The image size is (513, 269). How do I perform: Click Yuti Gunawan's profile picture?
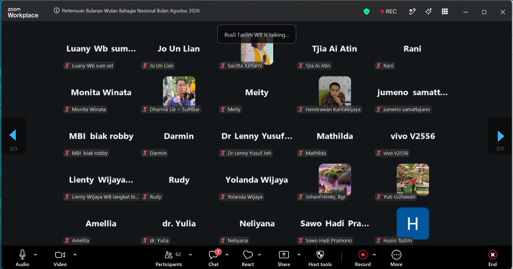tap(413, 179)
